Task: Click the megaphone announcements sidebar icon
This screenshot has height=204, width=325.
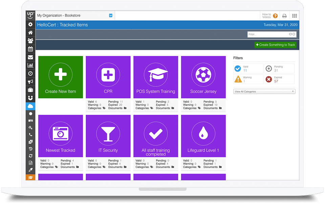Action: coord(30,82)
